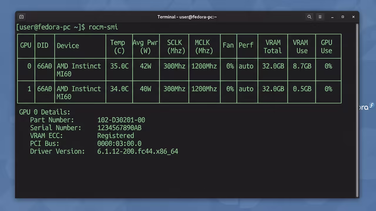Screen dimensions: 376x211
Task: Click the 'Driver Version:' label
Action: click(57, 152)
